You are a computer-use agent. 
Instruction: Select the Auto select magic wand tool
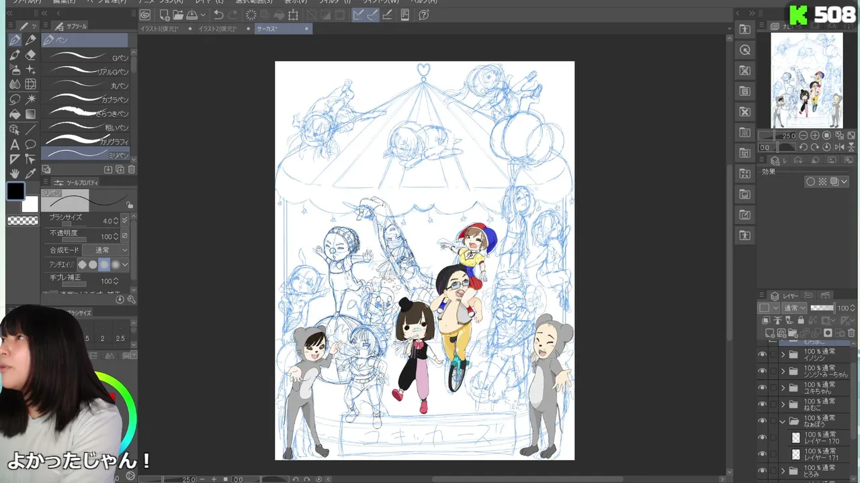30,99
